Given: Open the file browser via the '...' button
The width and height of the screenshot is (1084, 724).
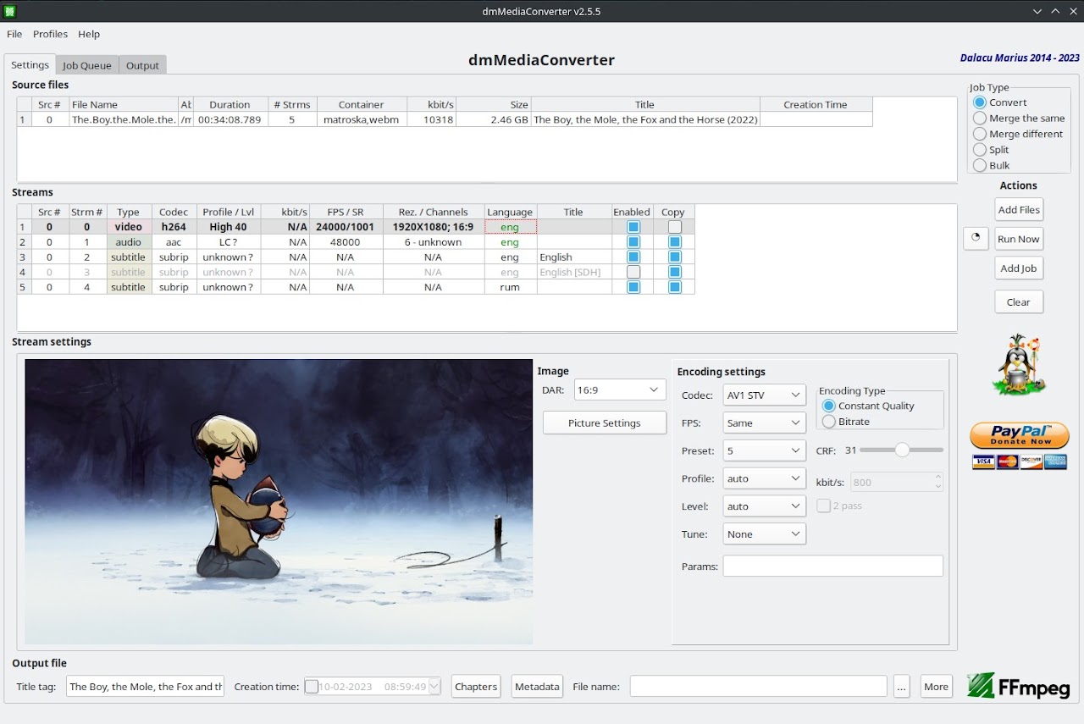Looking at the screenshot, I should point(901,687).
